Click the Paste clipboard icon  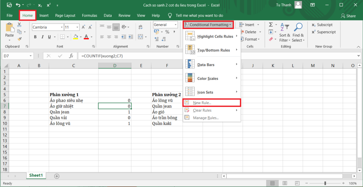(10, 29)
